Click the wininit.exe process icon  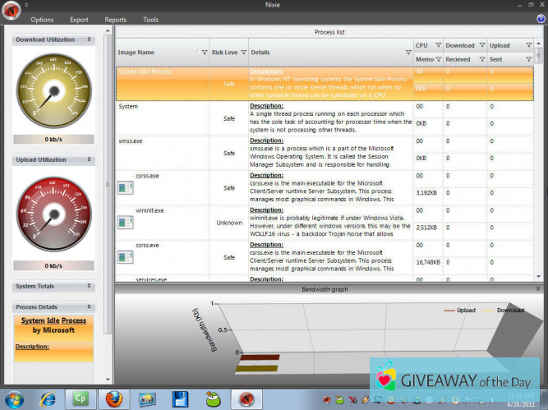125,223
